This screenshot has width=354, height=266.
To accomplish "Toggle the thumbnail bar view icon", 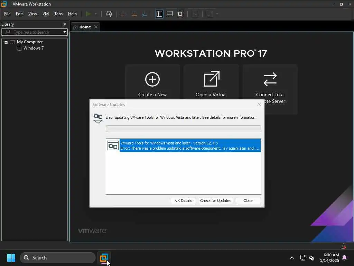I will [169, 14].
